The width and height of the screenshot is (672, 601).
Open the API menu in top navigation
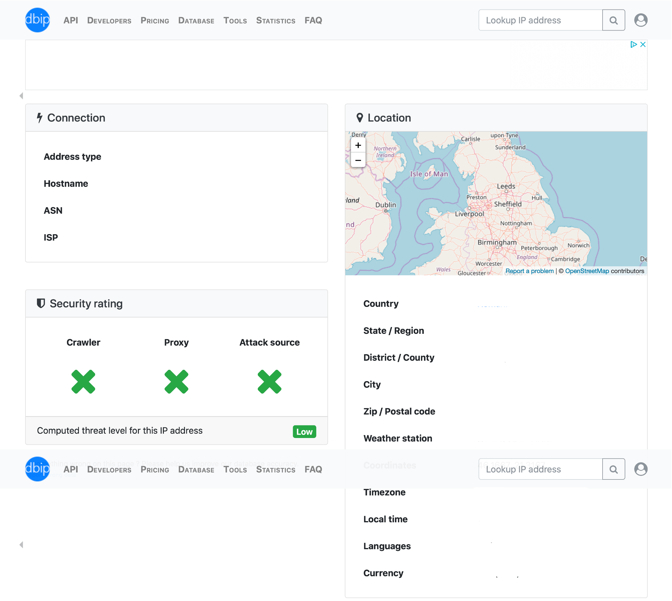[71, 20]
